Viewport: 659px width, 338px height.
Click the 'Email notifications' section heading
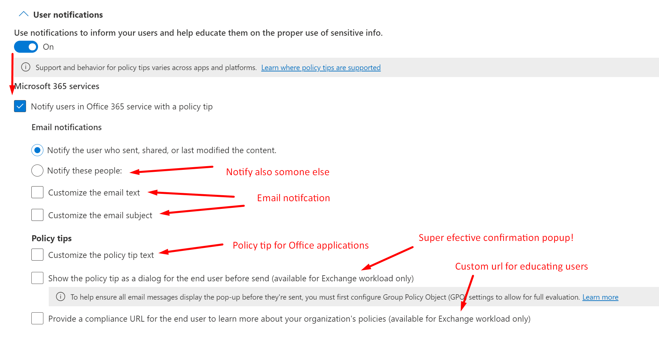pos(67,127)
